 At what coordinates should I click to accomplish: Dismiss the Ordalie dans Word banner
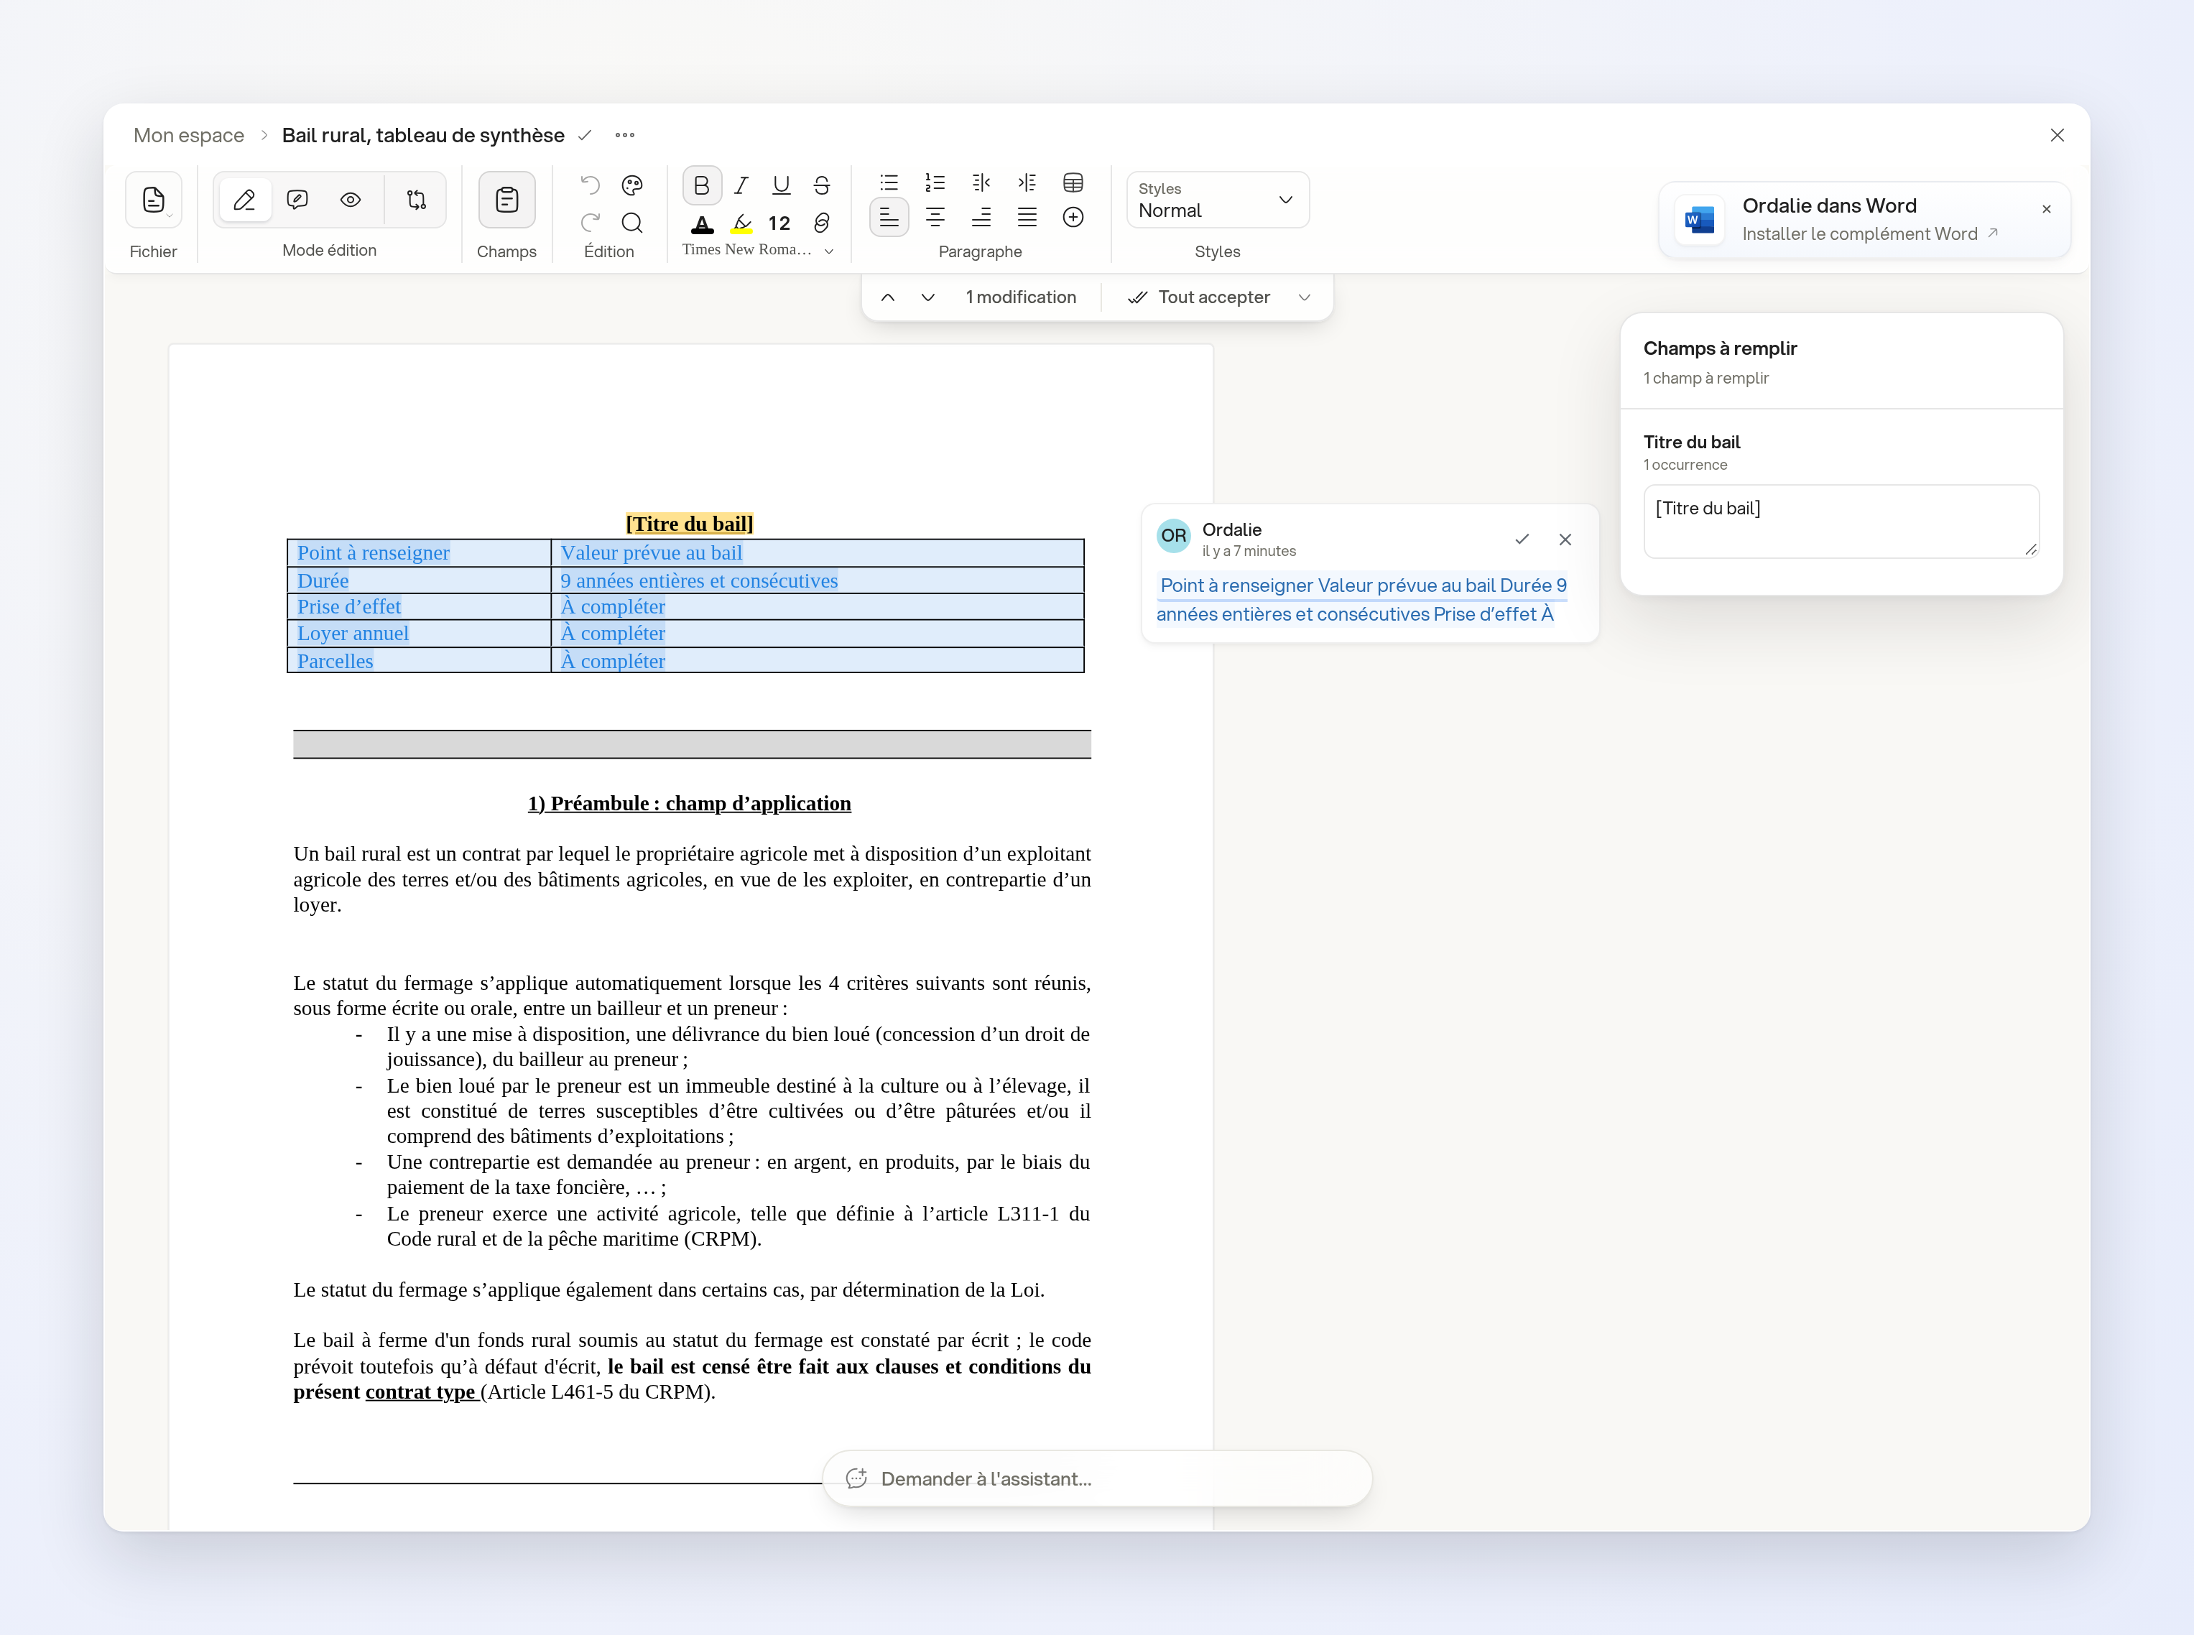[x=2045, y=210]
